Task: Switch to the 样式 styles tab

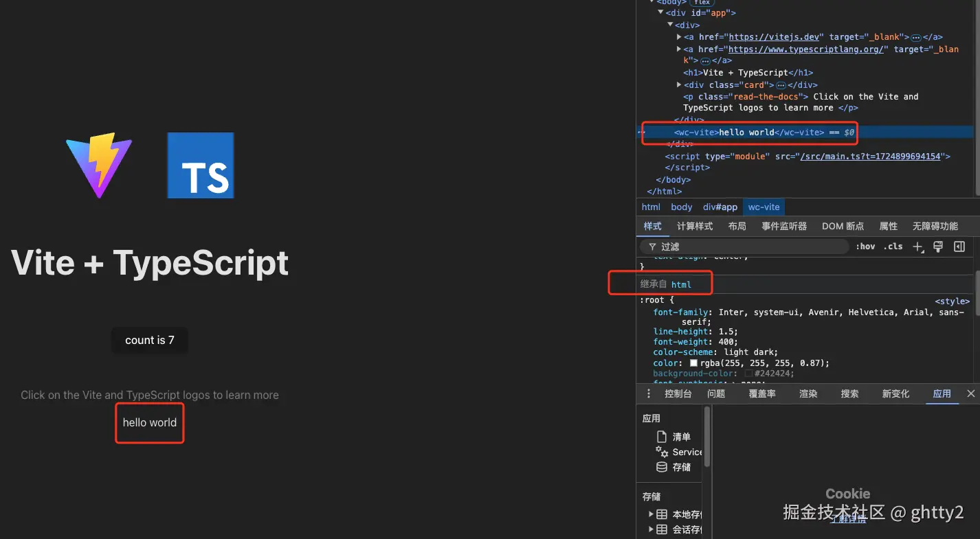Action: point(652,226)
